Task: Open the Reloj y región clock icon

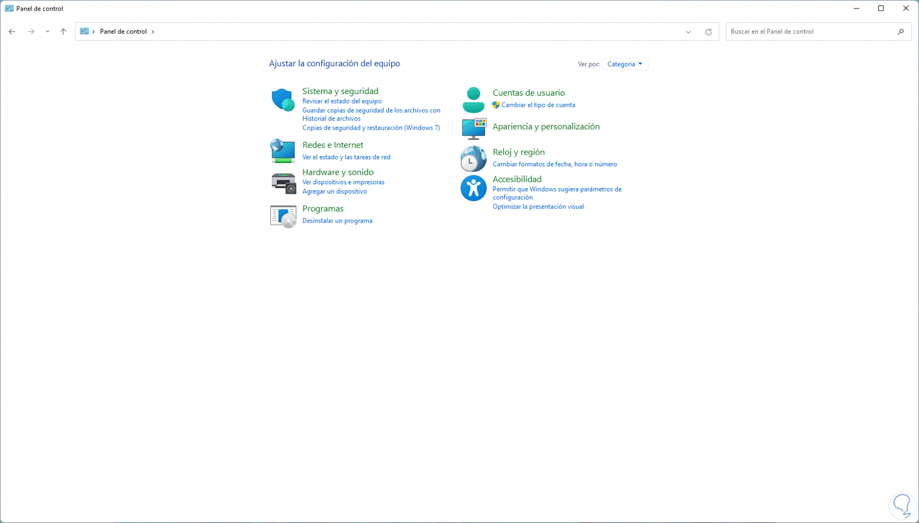Action: (473, 159)
